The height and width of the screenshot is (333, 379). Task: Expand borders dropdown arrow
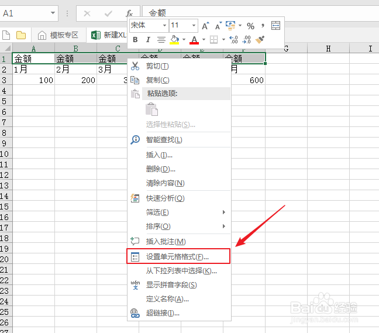pos(223,39)
